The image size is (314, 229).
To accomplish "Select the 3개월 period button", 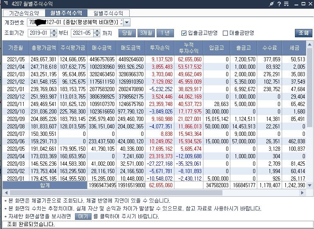I will (x=146, y=33).
